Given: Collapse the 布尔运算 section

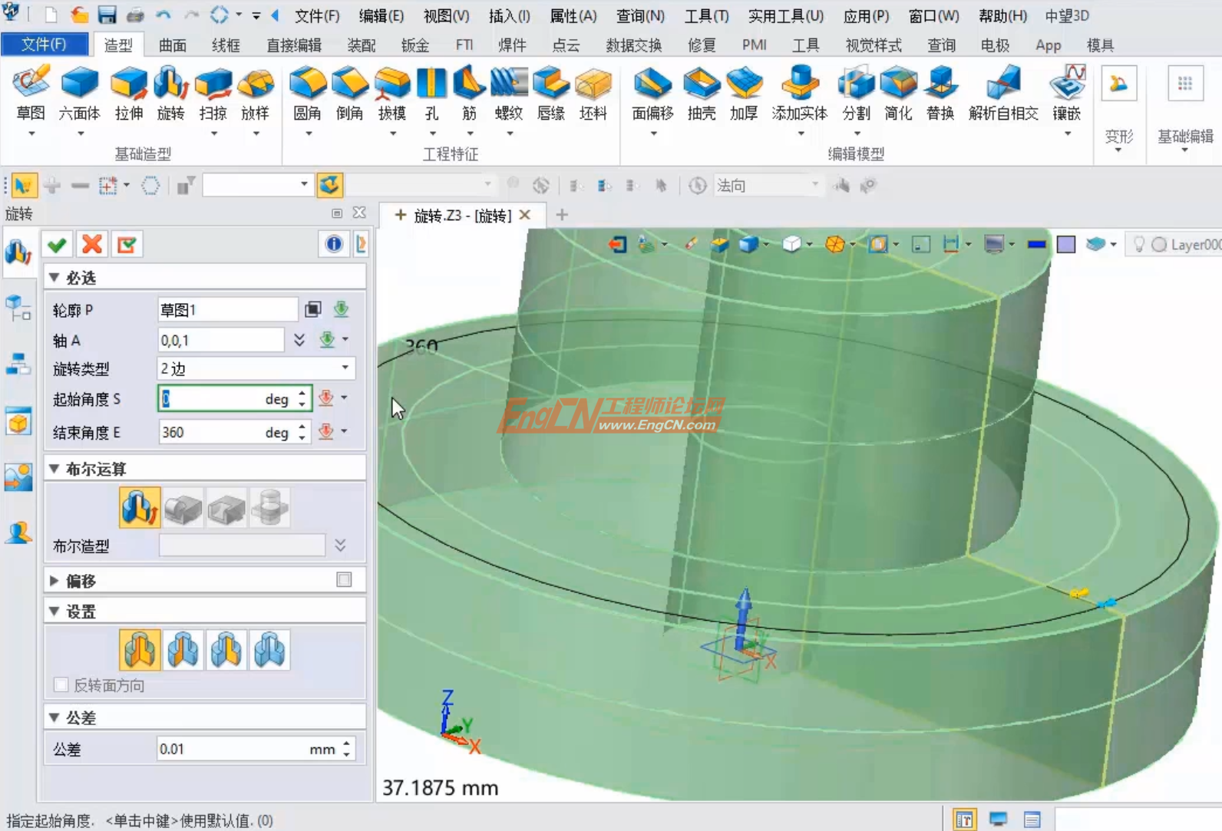Looking at the screenshot, I should pos(54,469).
